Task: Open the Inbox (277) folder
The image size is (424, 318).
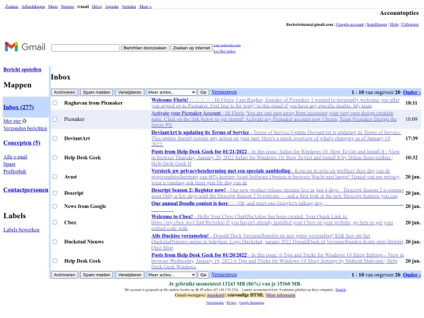Action: (x=18, y=107)
